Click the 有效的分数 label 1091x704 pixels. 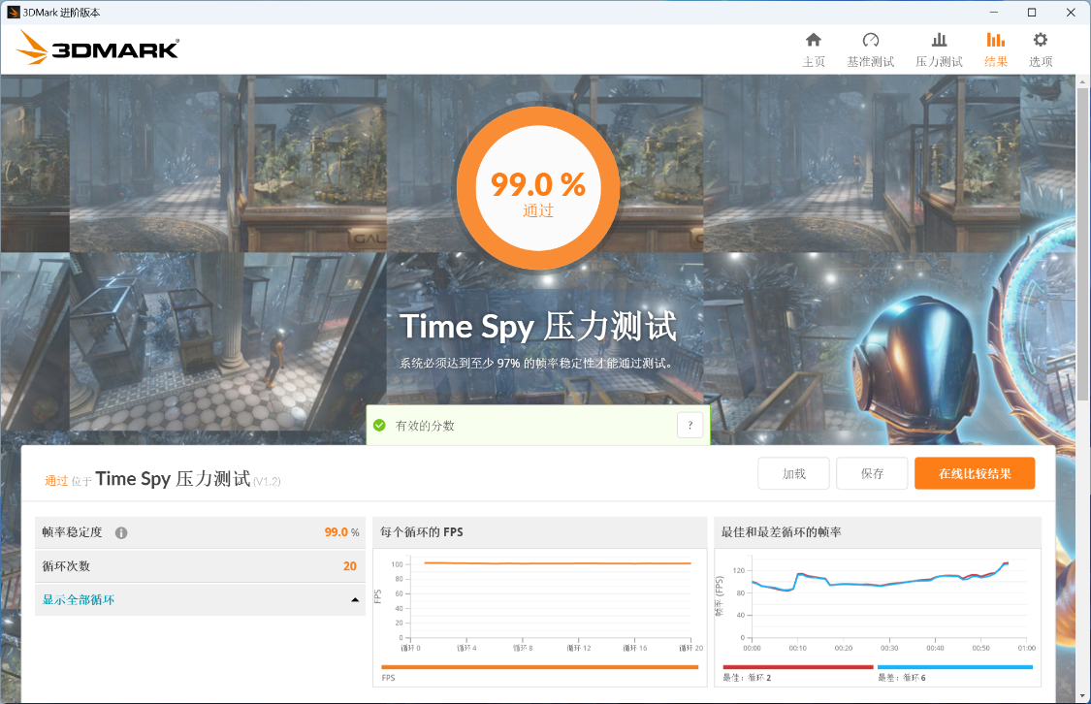(425, 426)
